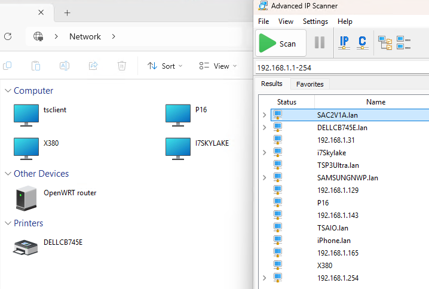Click Network in the address breadcrumb
Screen dimensions: 429x289
[85, 36]
